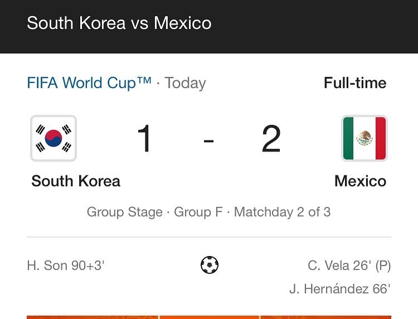Click the H. Son 90+3' goal entry
This screenshot has height=319, width=418.
click(66, 266)
